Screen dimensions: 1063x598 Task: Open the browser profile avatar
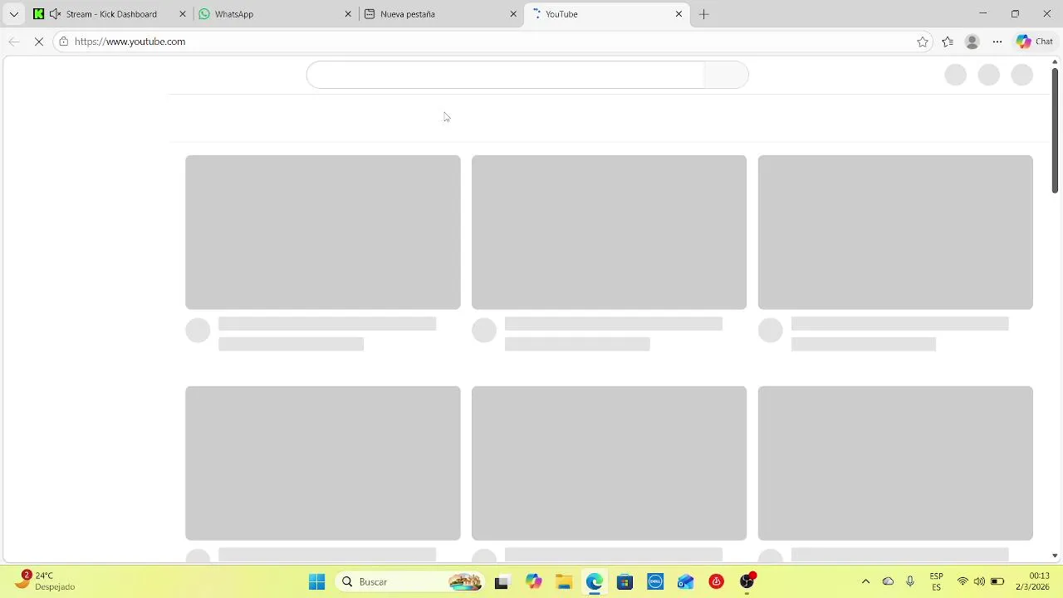point(972,42)
